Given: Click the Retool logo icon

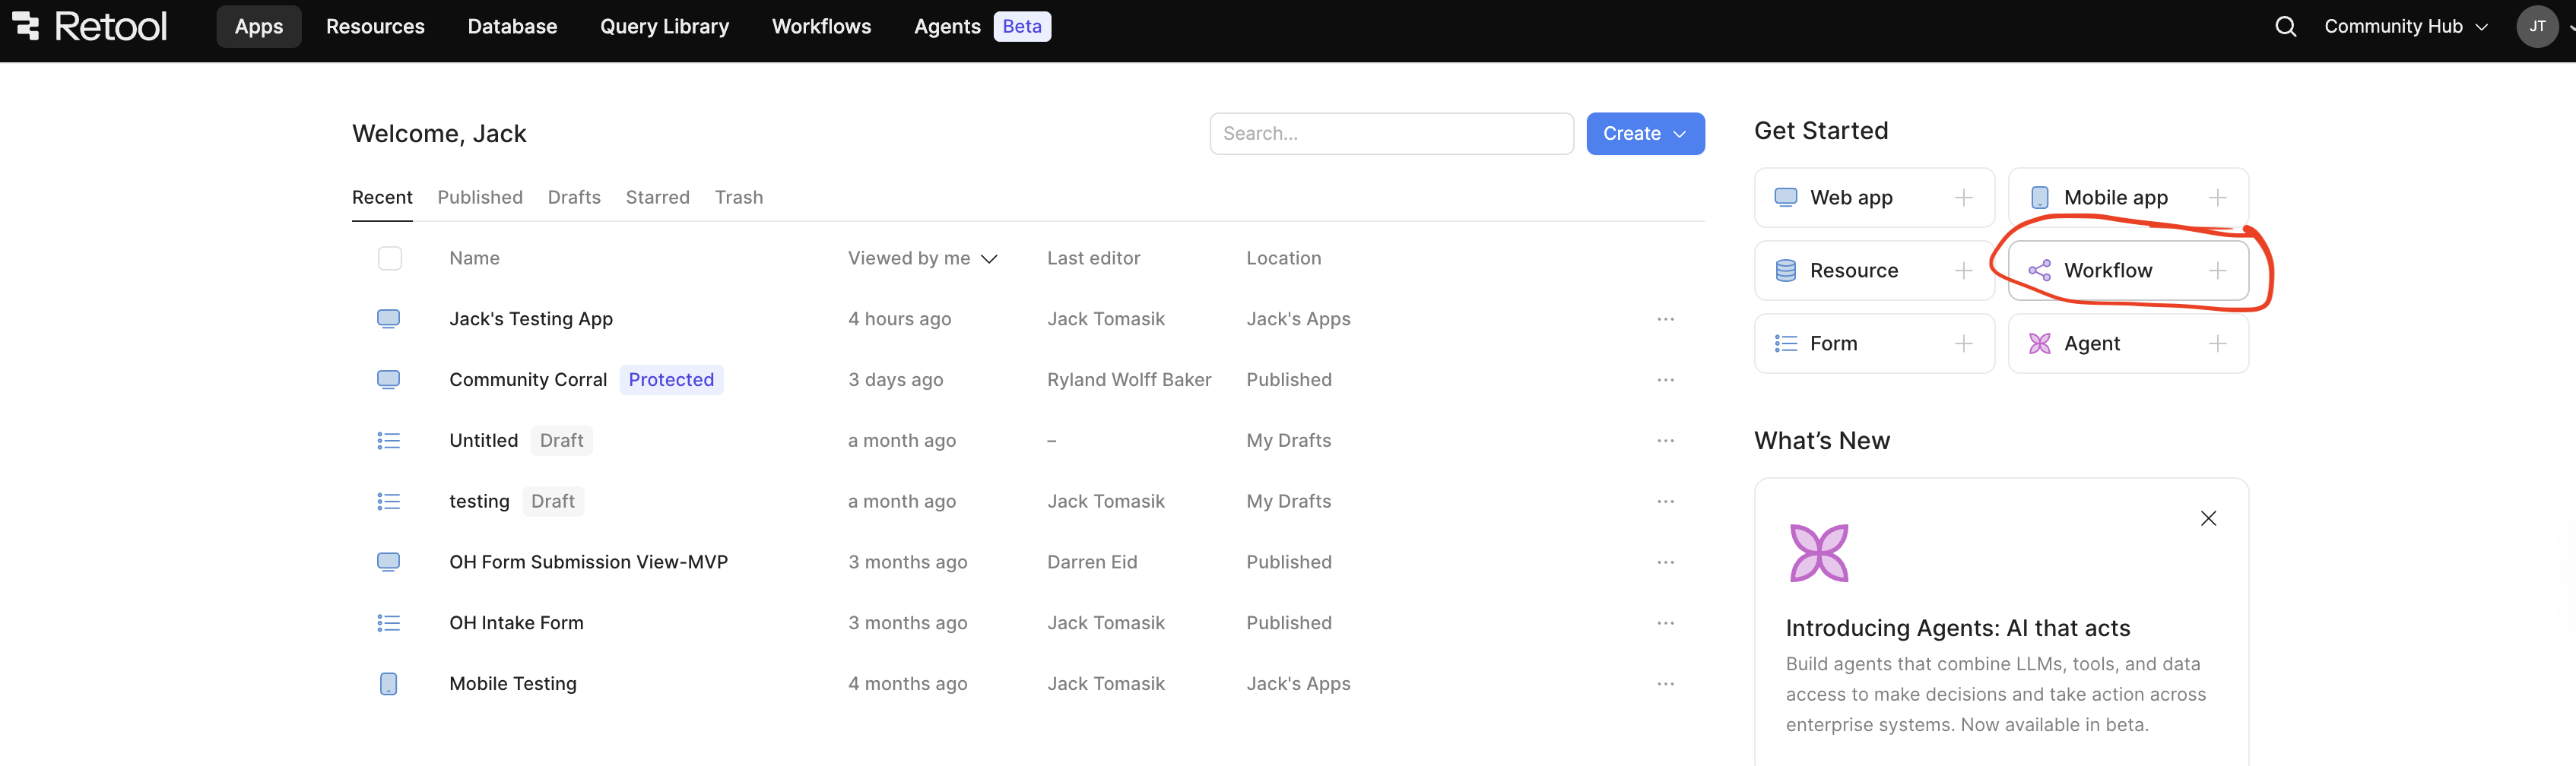Looking at the screenshot, I should (x=26, y=26).
